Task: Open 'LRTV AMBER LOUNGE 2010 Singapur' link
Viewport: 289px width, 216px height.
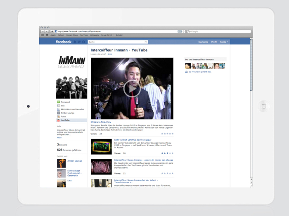Action: coord(133,140)
